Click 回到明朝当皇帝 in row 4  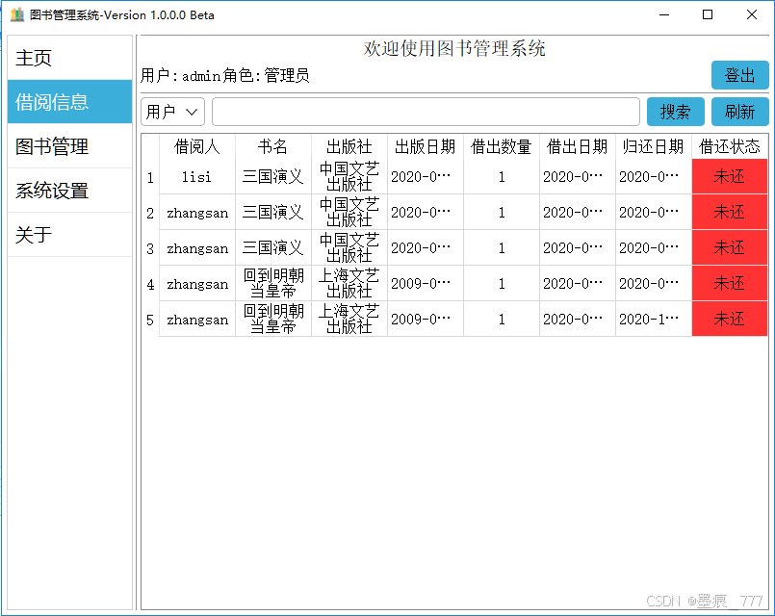(x=273, y=284)
